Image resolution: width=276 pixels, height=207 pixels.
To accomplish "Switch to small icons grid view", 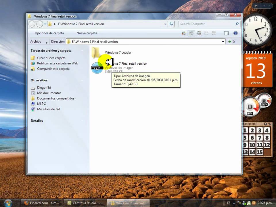I will pos(199,33).
